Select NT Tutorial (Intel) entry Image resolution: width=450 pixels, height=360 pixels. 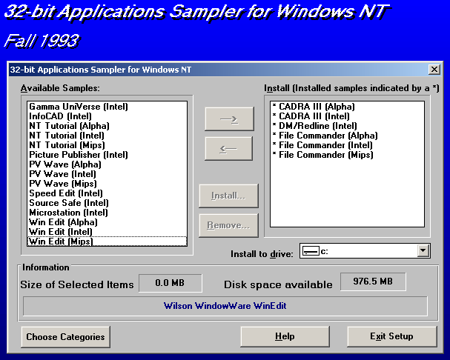pos(107,136)
